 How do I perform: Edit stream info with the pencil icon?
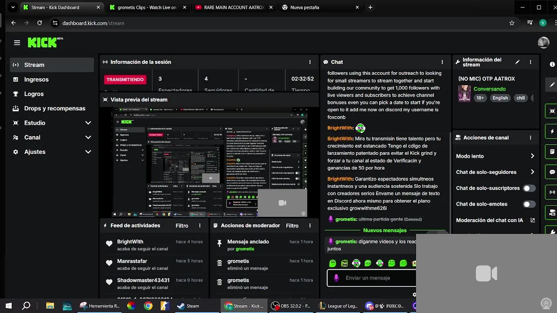pyautogui.click(x=517, y=62)
